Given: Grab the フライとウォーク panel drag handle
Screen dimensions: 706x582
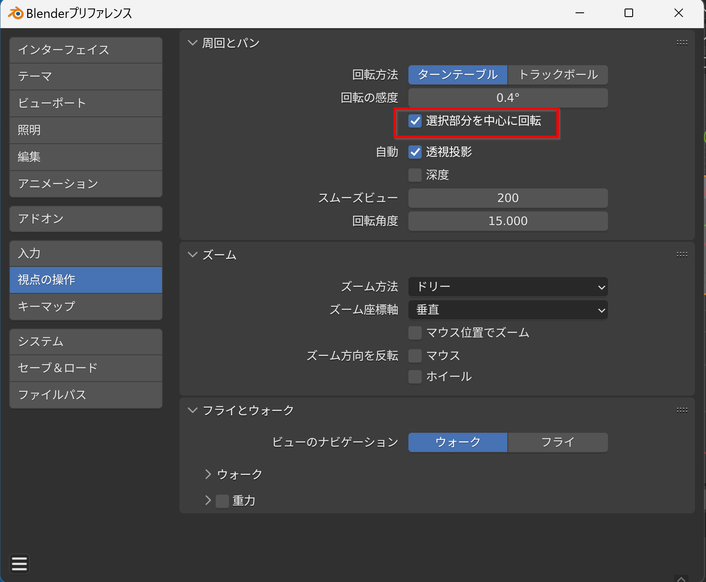Looking at the screenshot, I should [682, 410].
